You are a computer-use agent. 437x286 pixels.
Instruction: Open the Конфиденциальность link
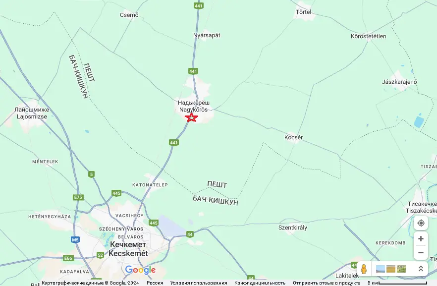[x=260, y=283]
